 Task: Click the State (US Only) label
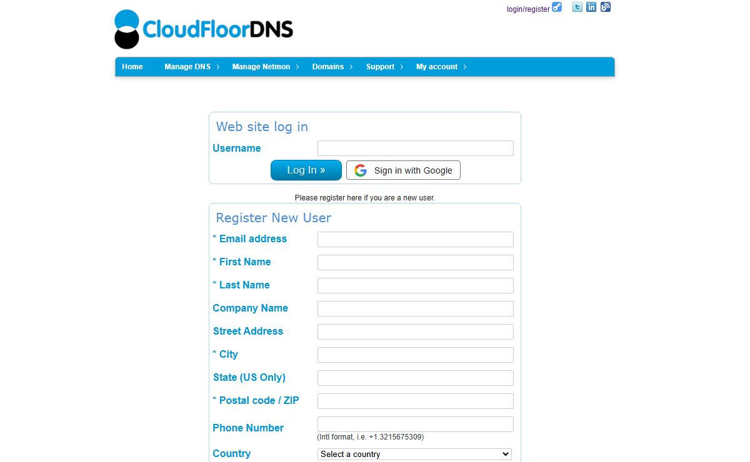(249, 377)
